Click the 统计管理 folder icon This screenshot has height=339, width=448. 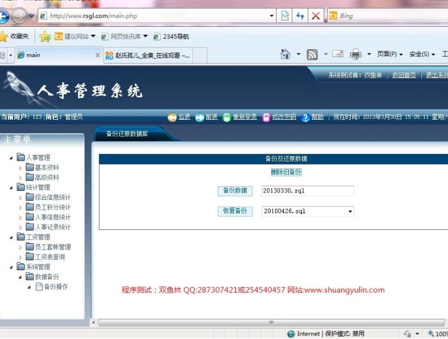[x=21, y=187]
